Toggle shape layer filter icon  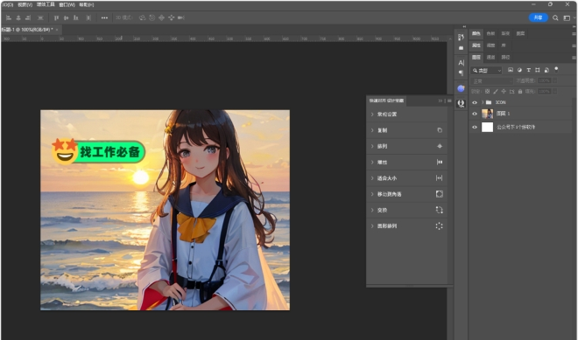click(538, 70)
